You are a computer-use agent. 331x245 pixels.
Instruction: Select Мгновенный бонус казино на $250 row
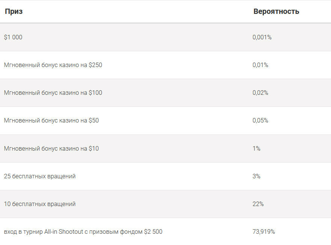click(x=165, y=65)
